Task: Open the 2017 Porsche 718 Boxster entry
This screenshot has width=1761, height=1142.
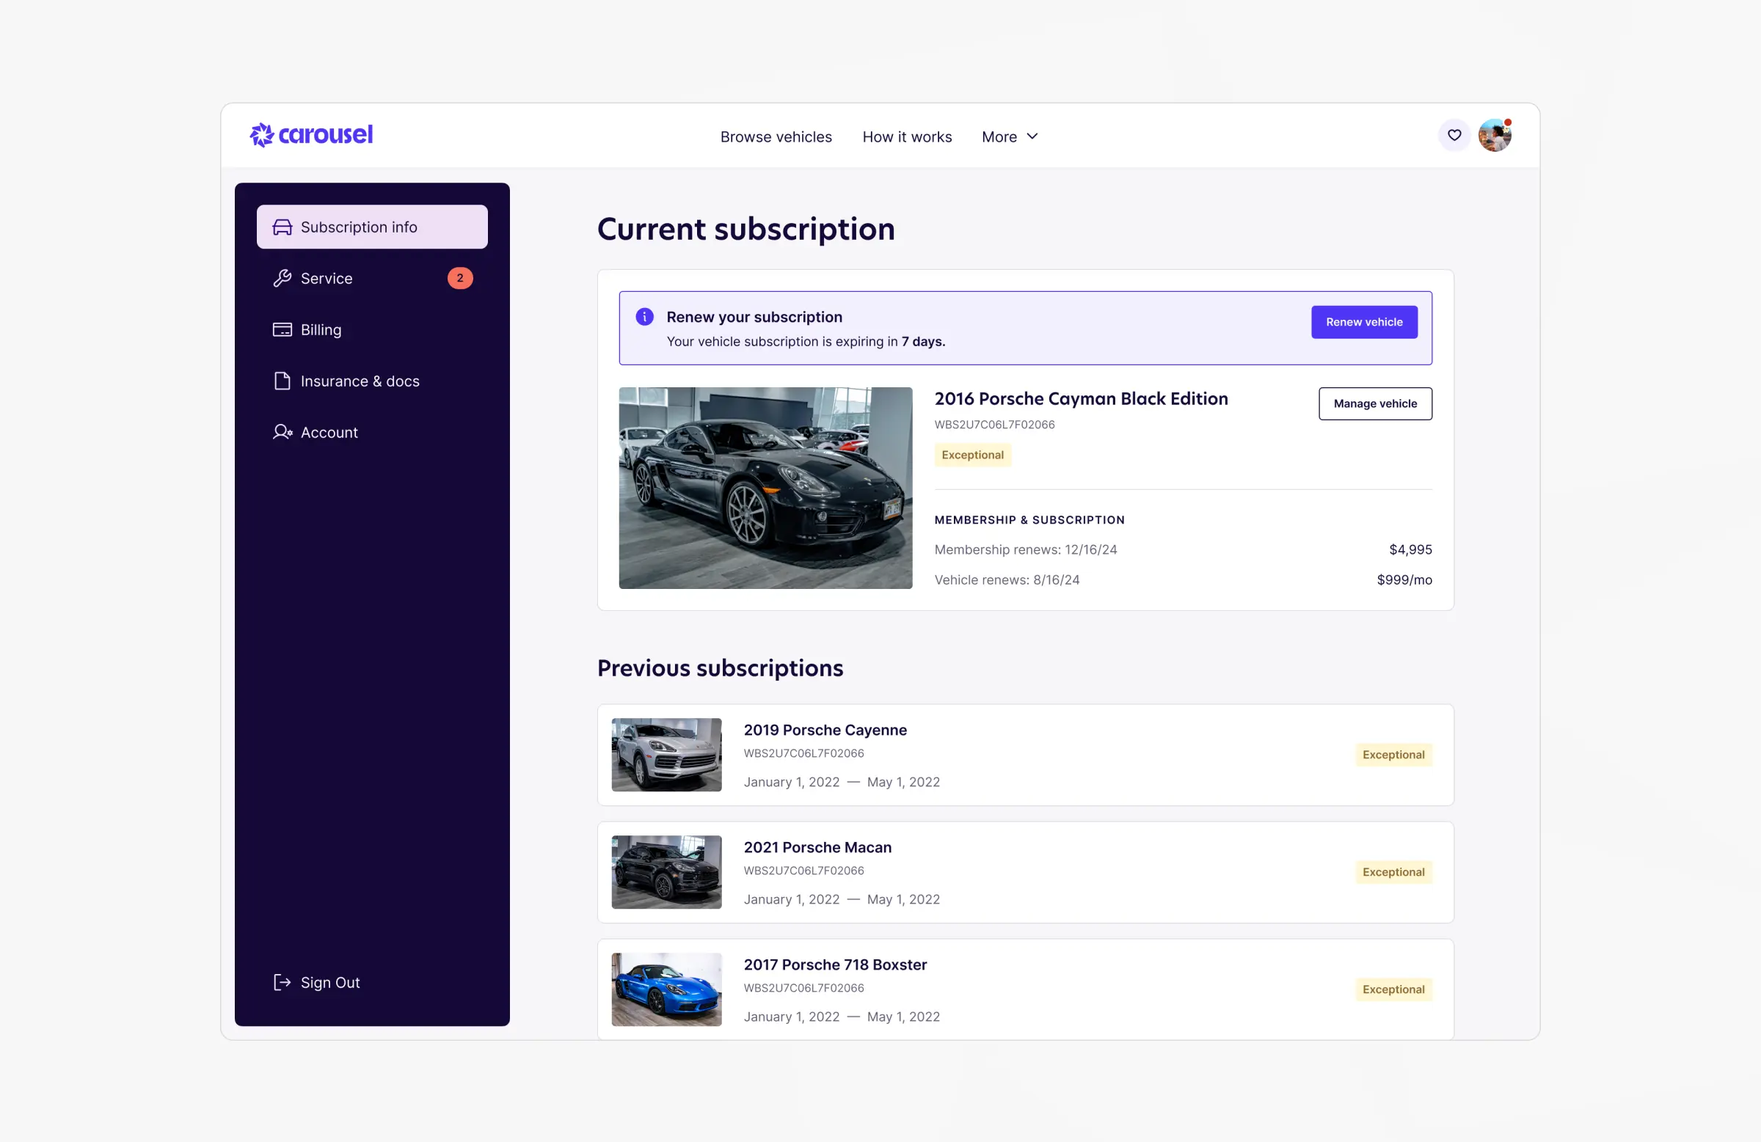Action: coord(834,965)
